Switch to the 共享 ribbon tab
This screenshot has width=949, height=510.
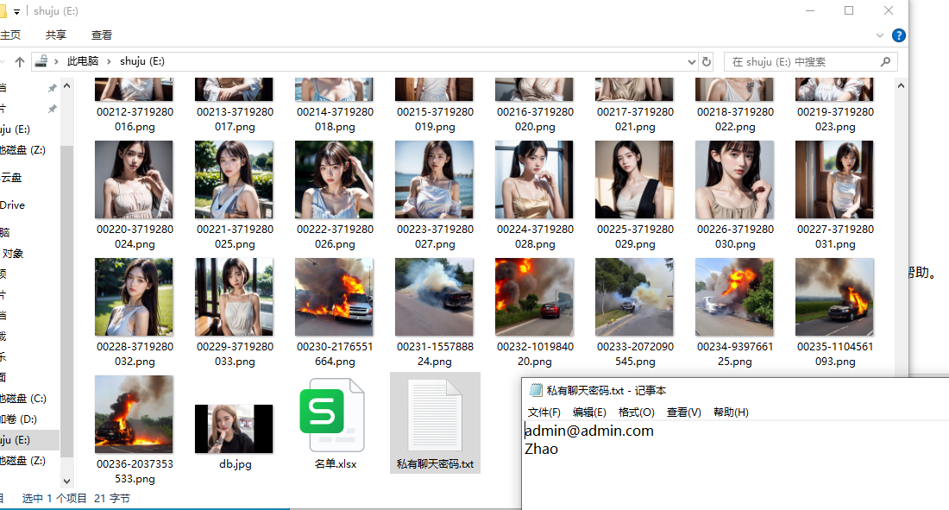coord(56,35)
